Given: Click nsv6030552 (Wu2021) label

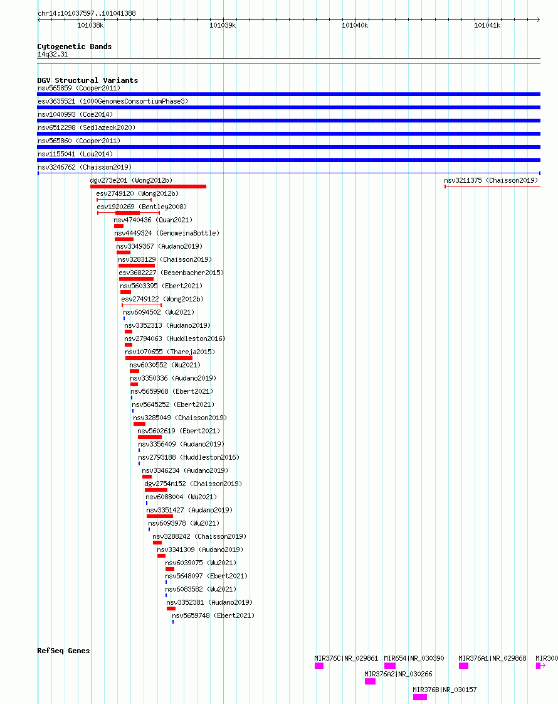Looking at the screenshot, I should point(165,365).
